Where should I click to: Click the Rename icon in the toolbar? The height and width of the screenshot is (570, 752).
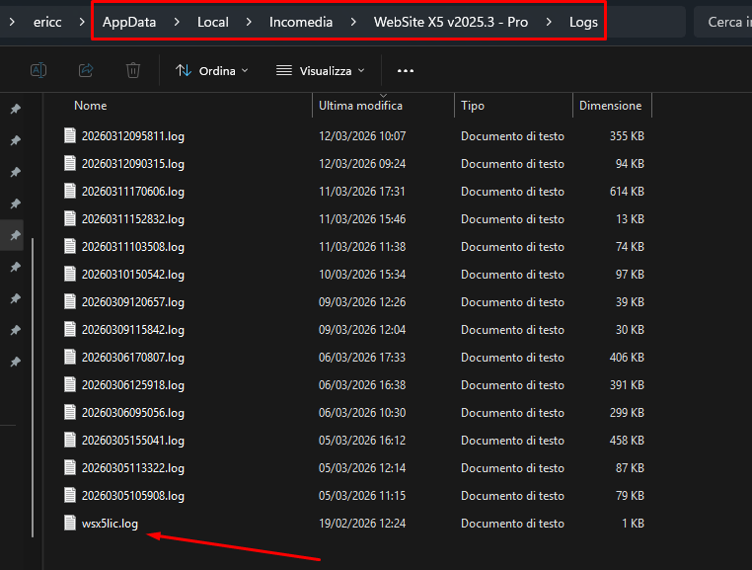(x=38, y=70)
